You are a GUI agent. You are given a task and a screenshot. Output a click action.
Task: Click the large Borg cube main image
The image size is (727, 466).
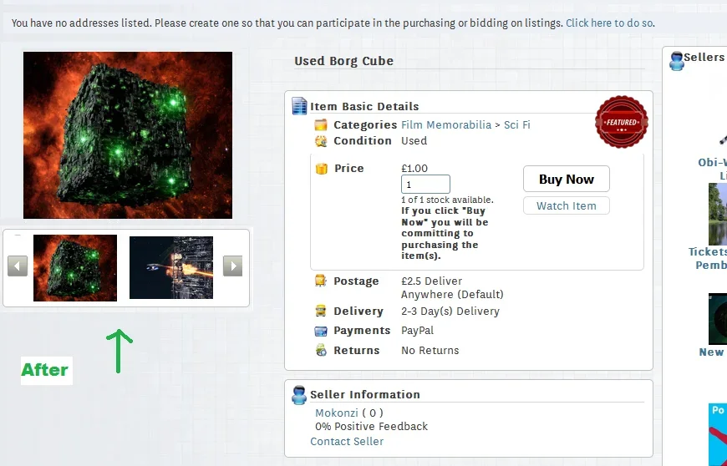click(128, 134)
